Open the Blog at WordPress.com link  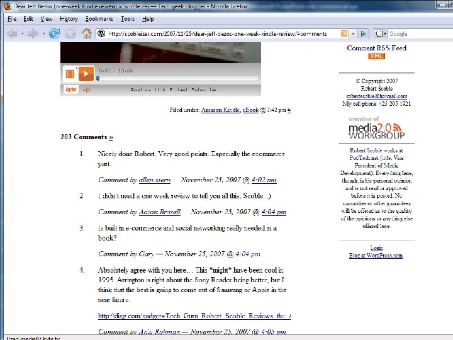tap(376, 255)
